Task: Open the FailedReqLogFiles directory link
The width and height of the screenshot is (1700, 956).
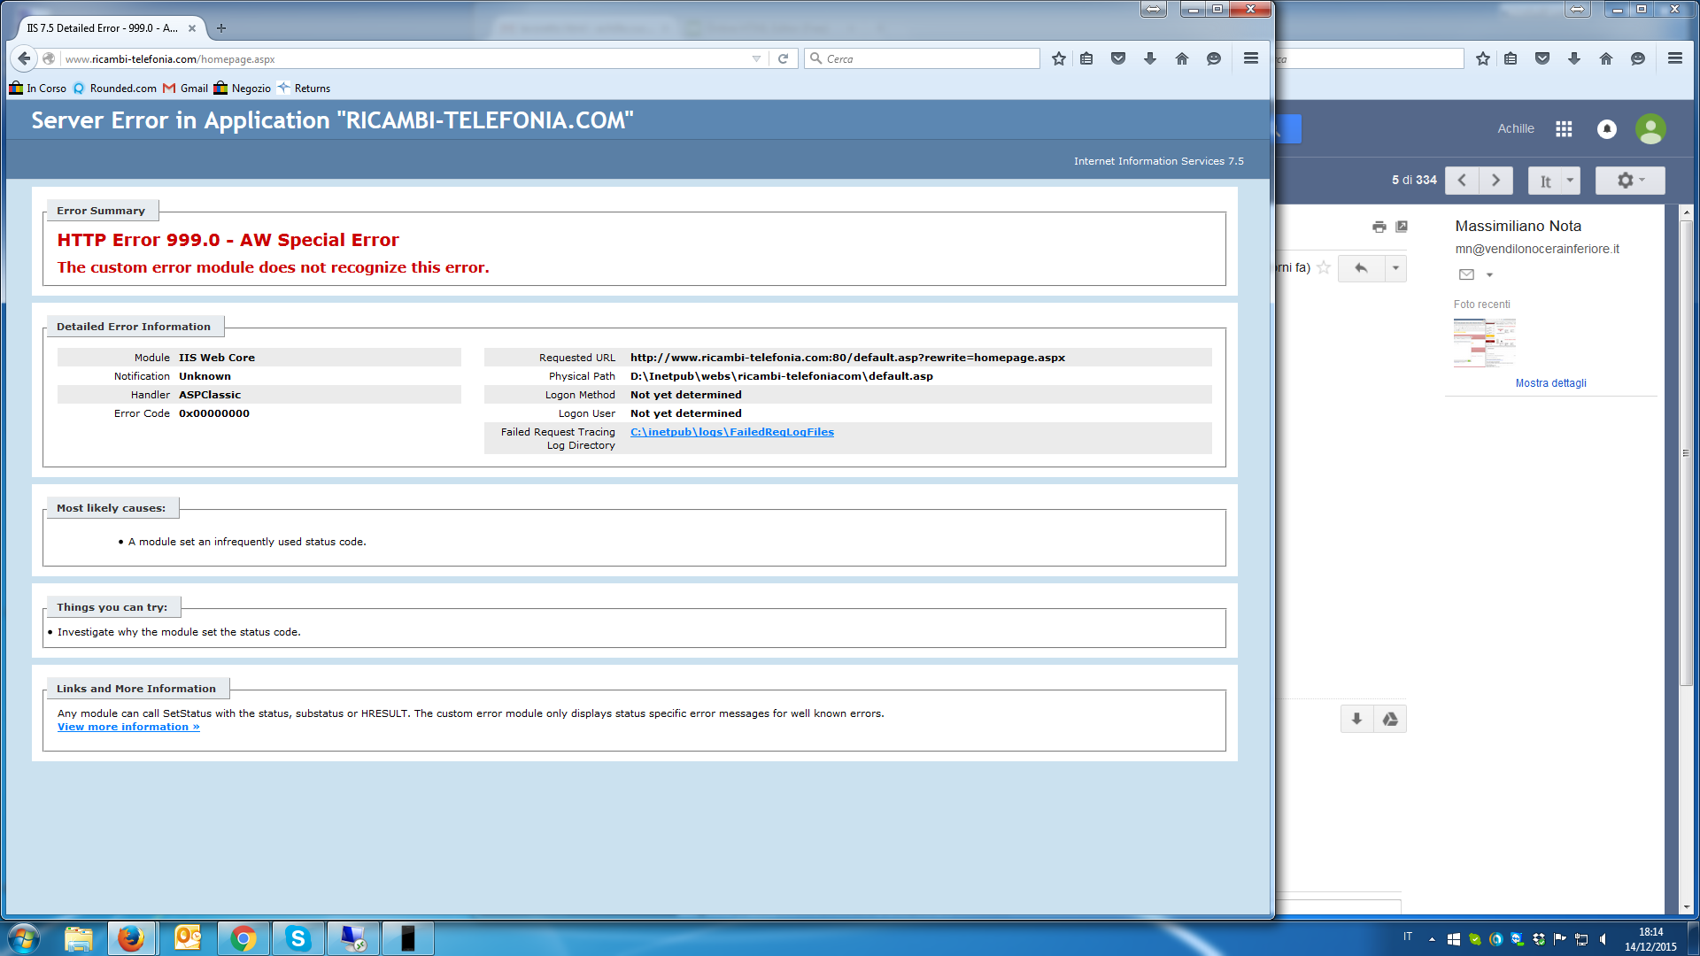Action: point(731,432)
